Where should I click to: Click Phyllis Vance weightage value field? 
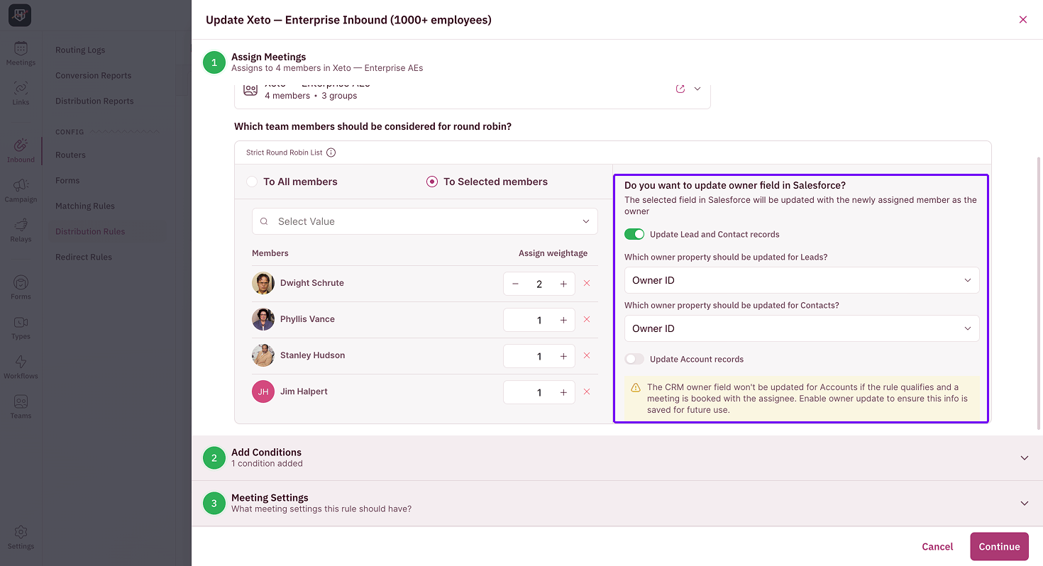(539, 320)
